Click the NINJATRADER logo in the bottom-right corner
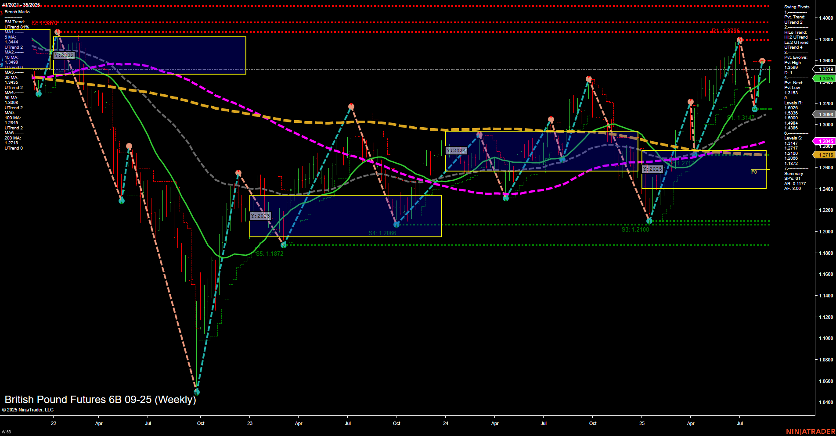The width and height of the screenshot is (836, 436). point(810,432)
